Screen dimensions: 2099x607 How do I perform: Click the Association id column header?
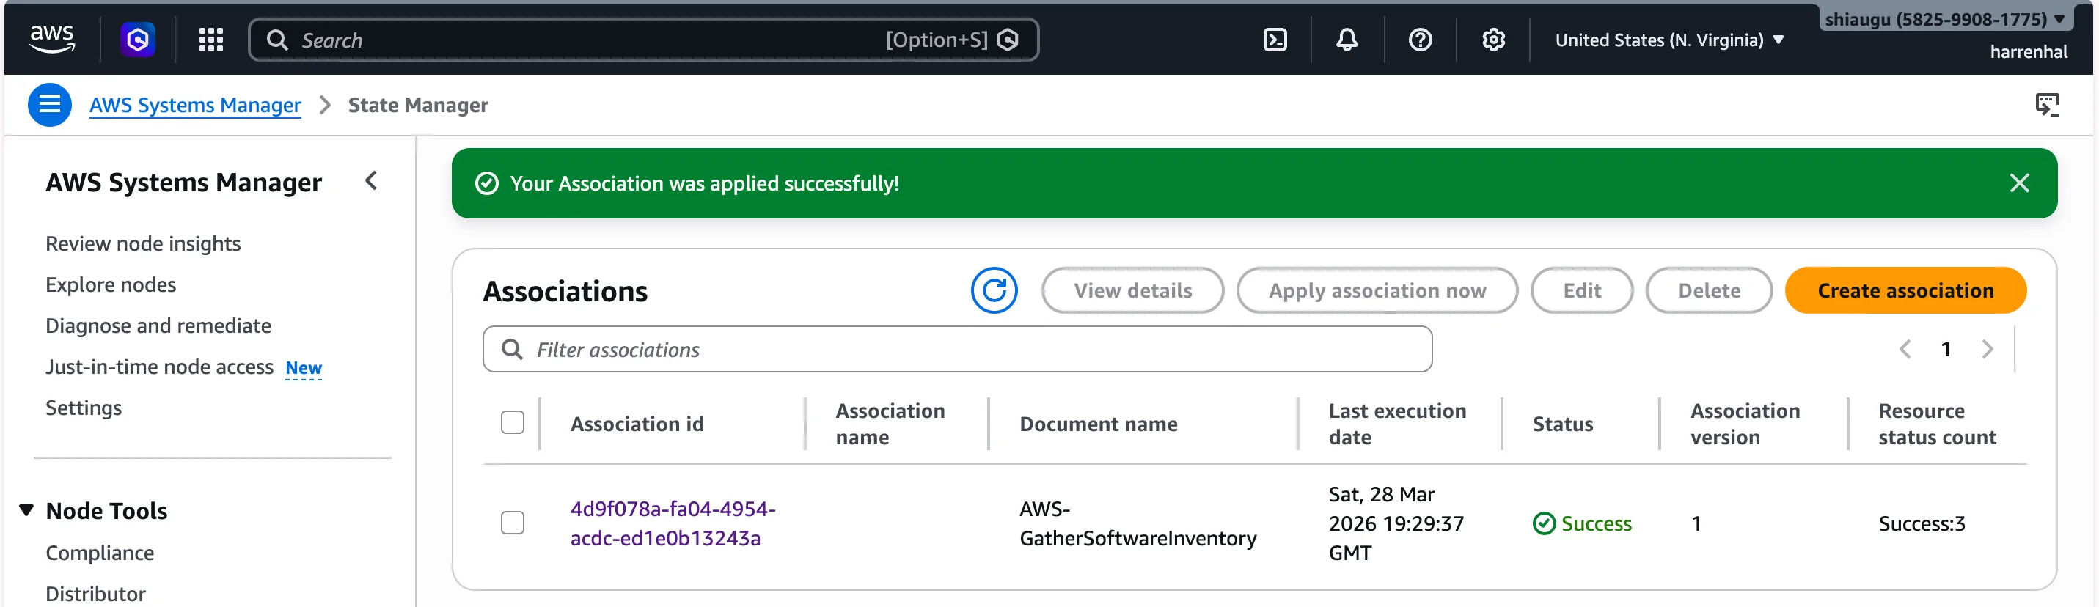637,424
